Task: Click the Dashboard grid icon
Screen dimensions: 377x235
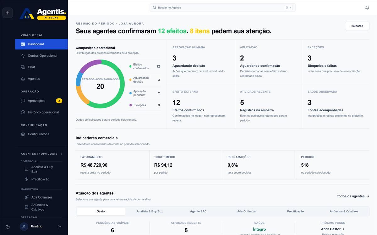Action: click(23, 44)
